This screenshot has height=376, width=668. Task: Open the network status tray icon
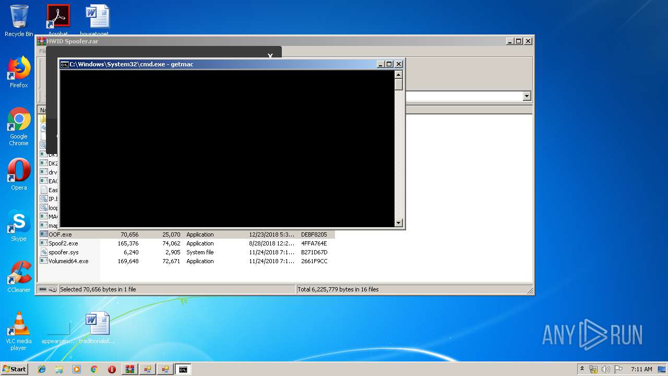tap(593, 369)
